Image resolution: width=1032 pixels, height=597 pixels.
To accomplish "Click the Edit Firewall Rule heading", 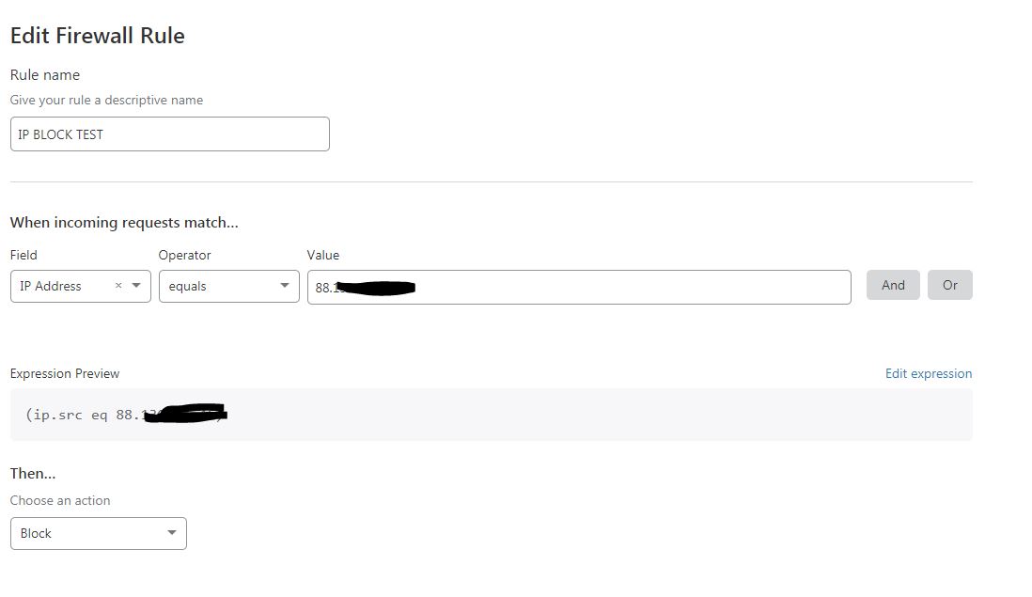I will coord(98,36).
